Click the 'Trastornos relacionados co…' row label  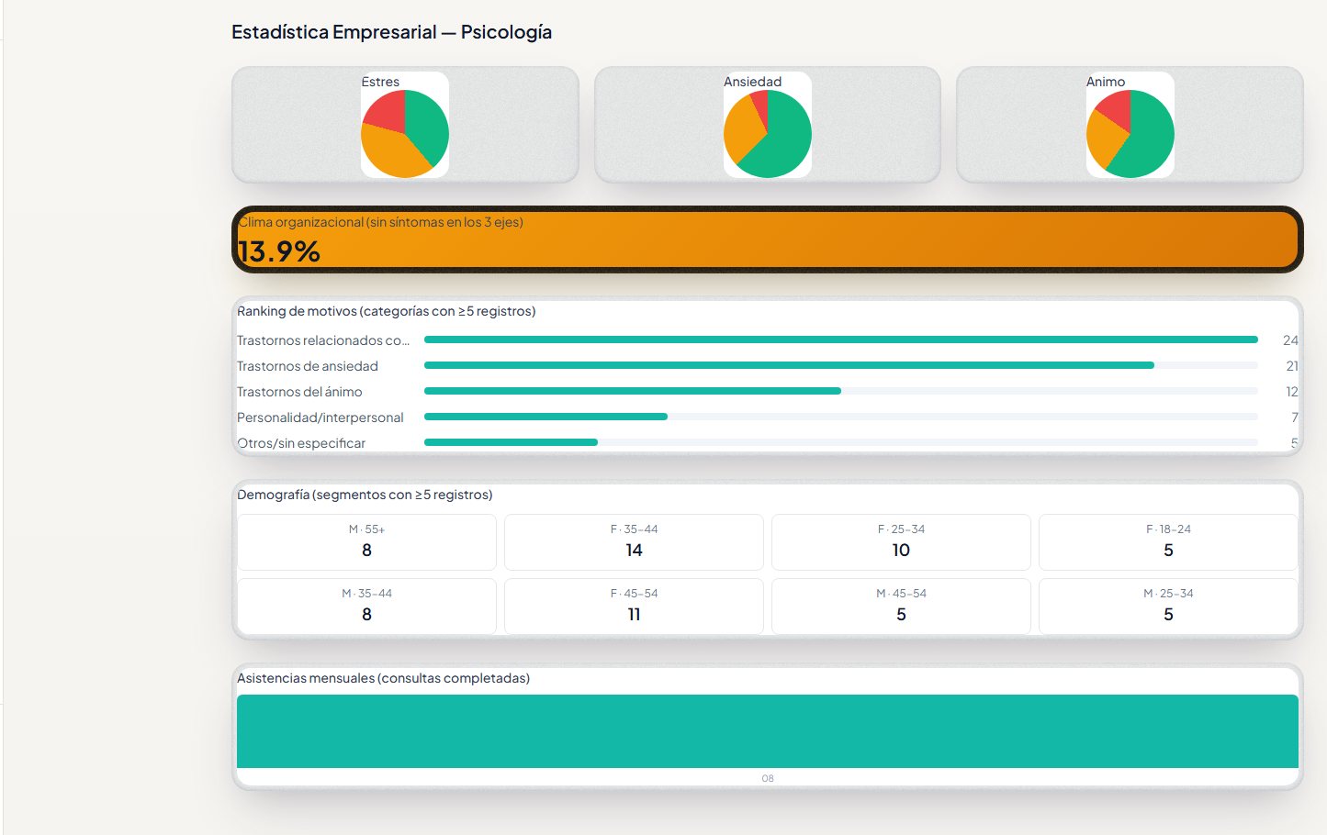[x=323, y=340]
